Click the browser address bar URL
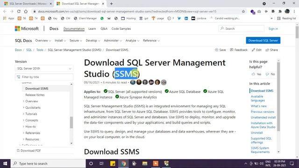This screenshot has width=299, height=168. [x=127, y=11]
